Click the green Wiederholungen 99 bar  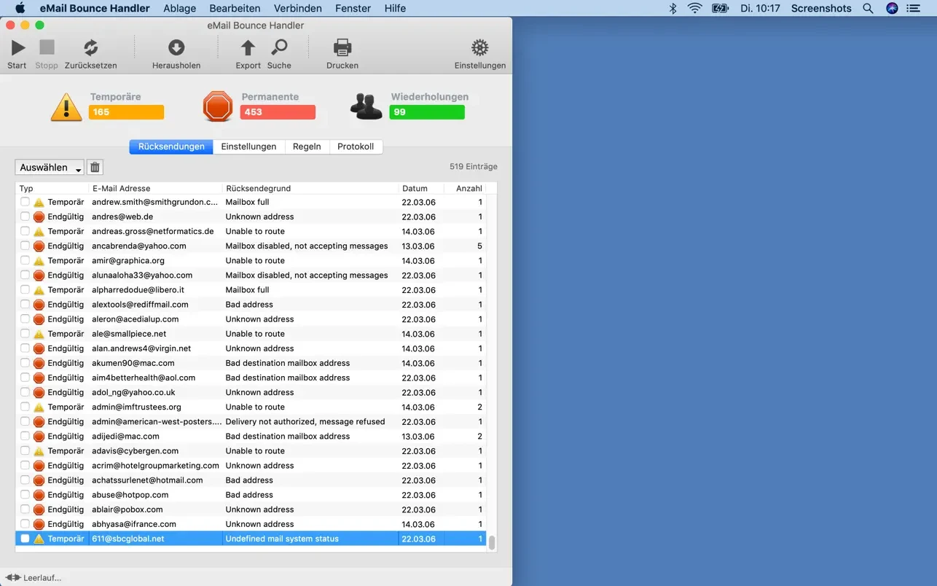(427, 112)
